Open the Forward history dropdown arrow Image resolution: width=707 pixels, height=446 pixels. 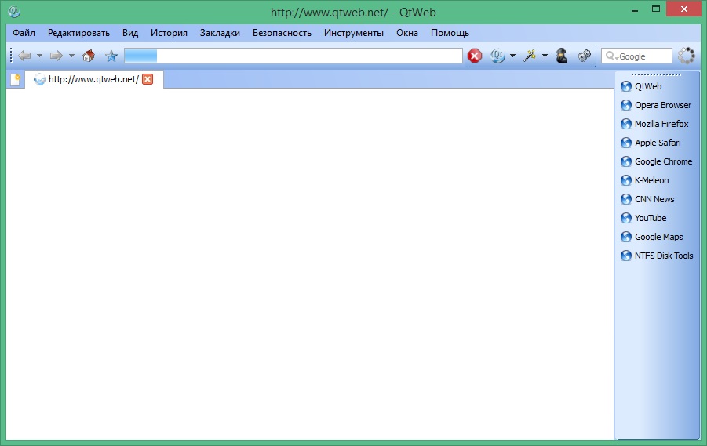71,56
